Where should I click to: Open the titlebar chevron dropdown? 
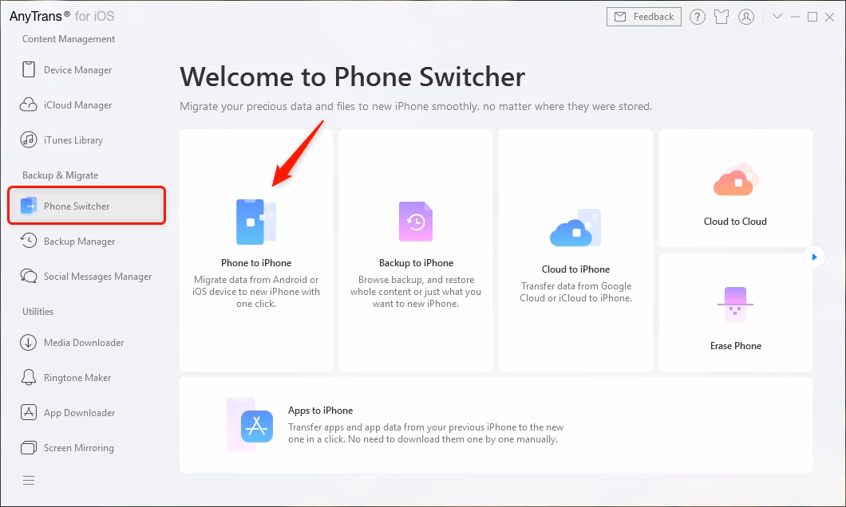[779, 16]
